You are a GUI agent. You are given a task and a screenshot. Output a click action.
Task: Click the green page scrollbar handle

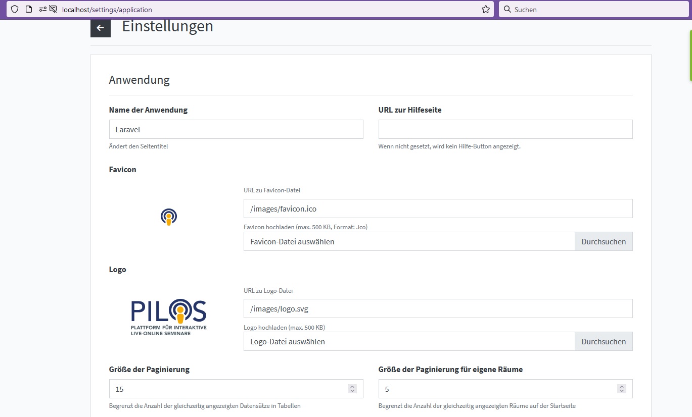(690, 56)
